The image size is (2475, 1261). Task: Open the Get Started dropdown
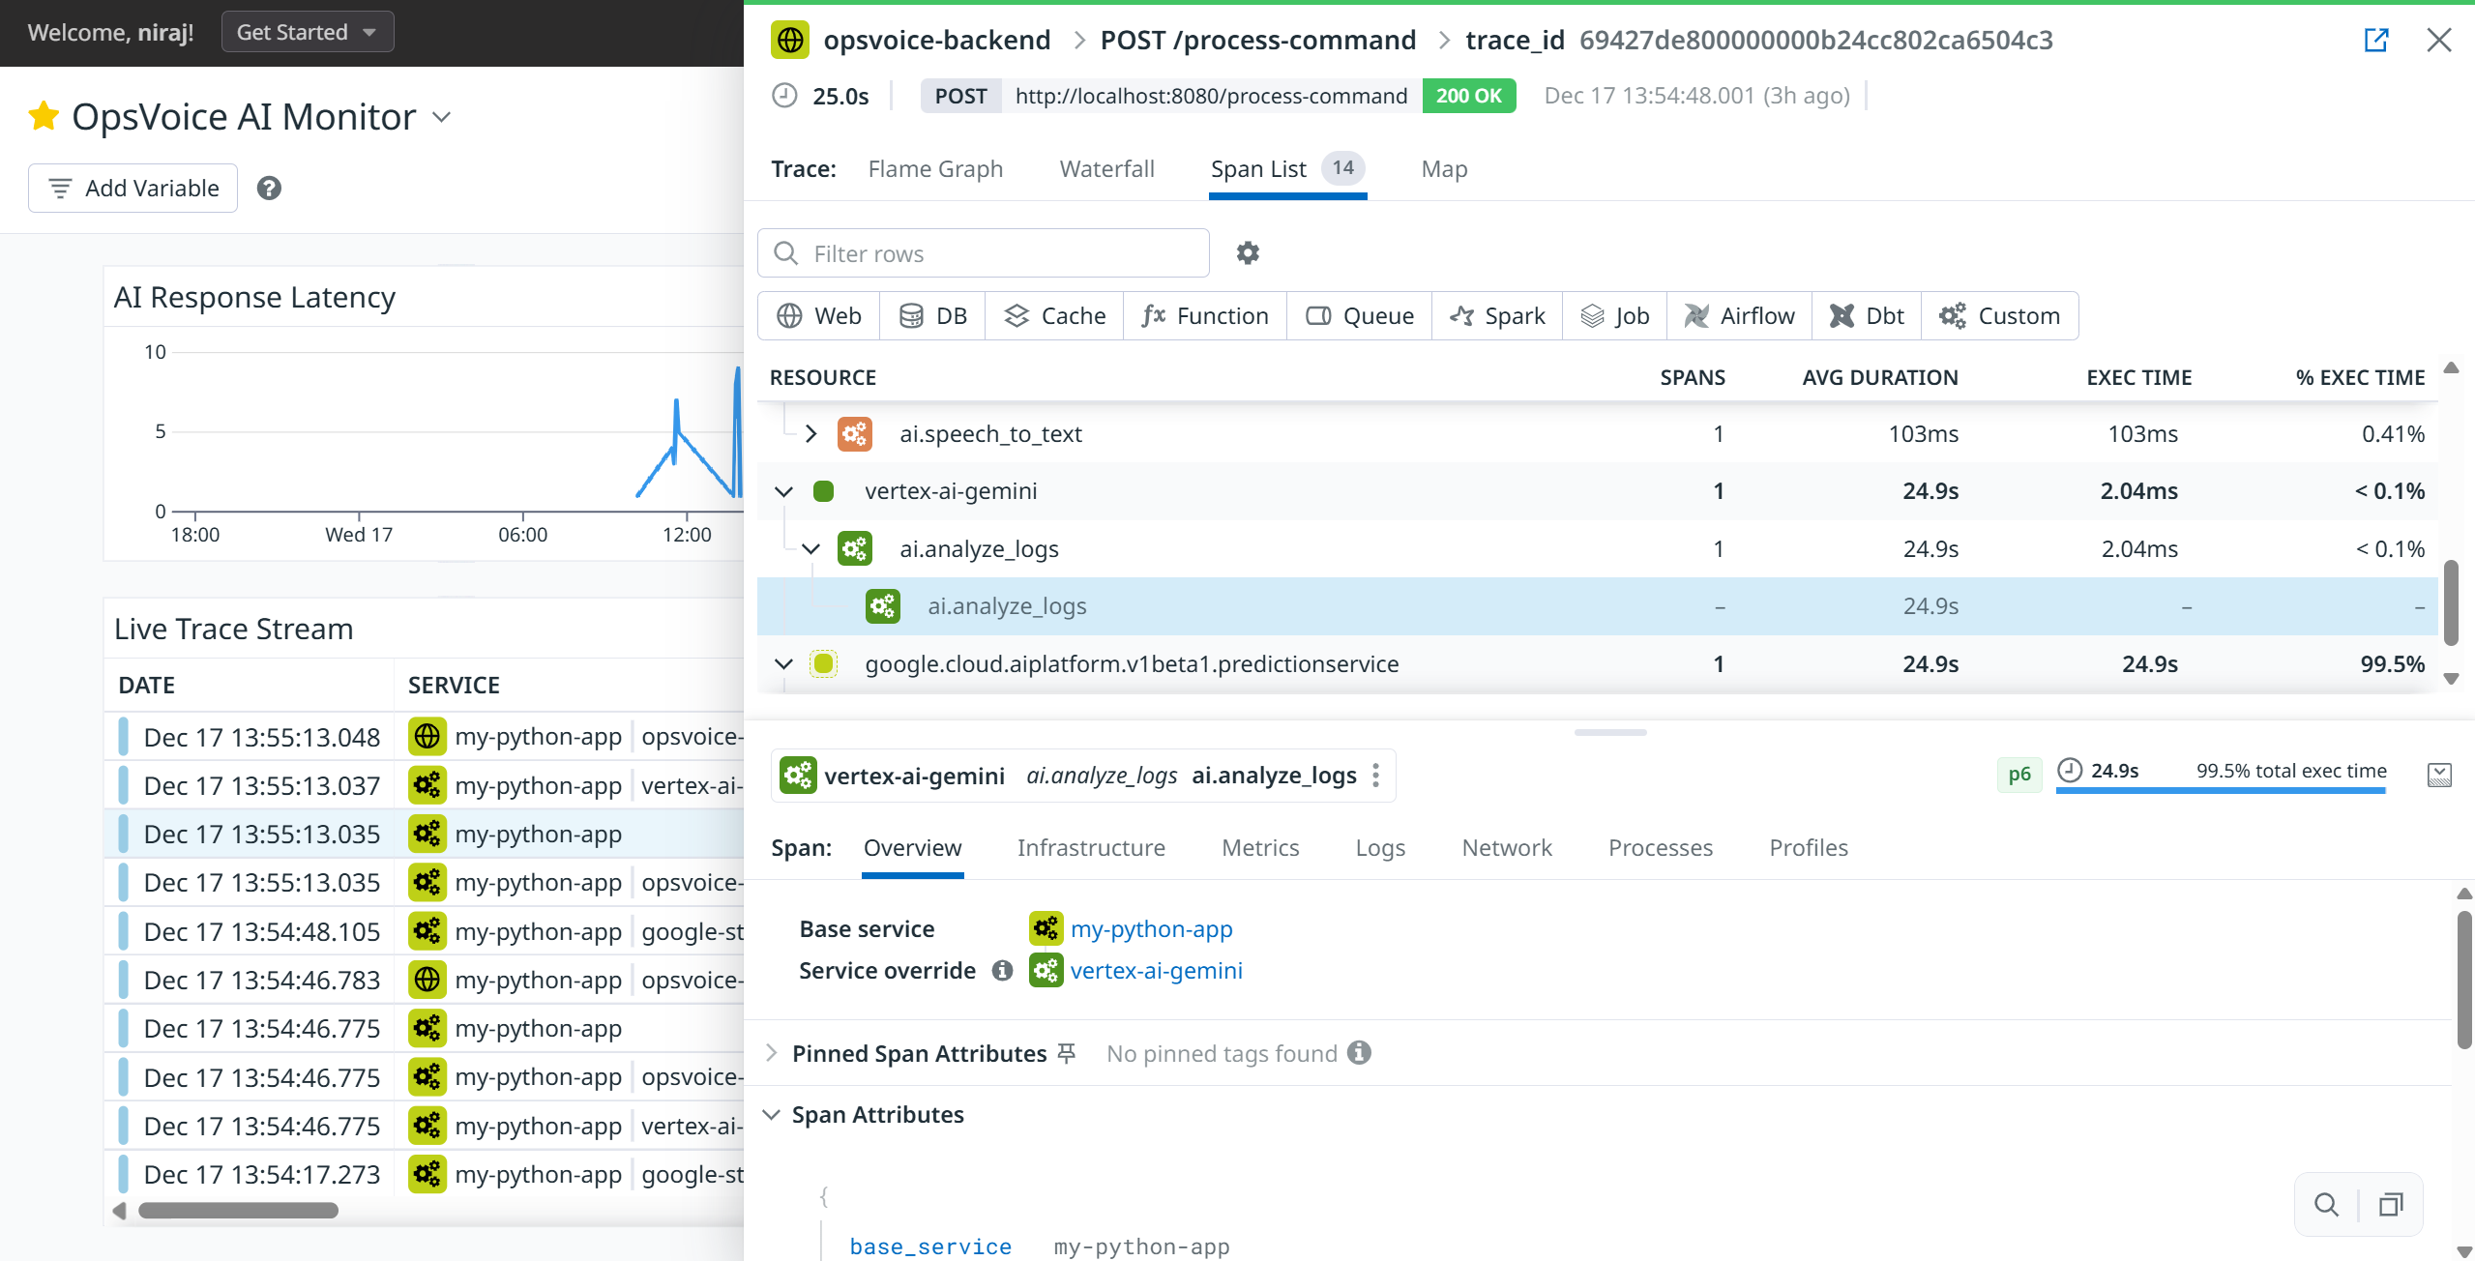(307, 32)
